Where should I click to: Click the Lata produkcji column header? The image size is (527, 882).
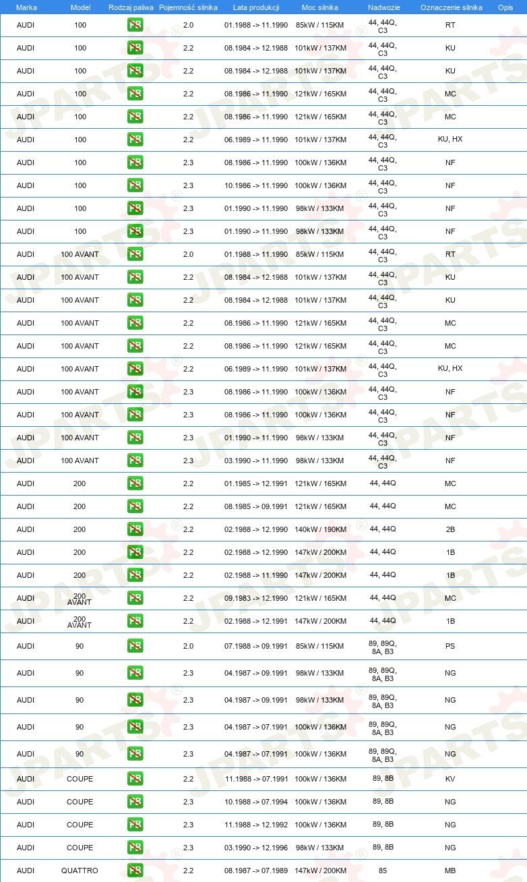(256, 7)
